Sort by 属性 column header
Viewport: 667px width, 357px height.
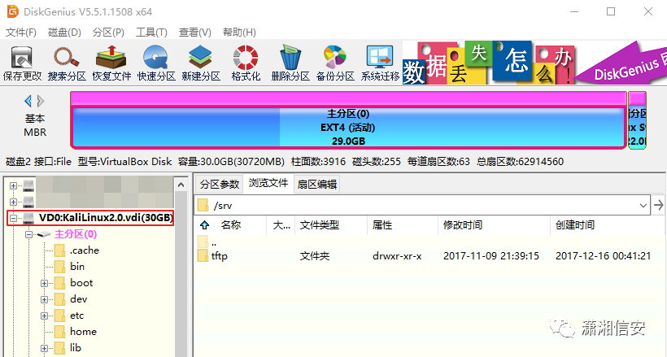[382, 225]
